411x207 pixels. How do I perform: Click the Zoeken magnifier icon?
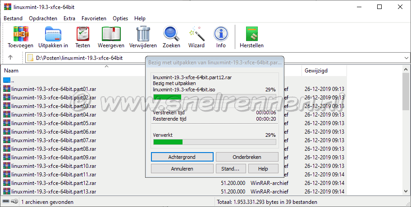tap(171, 34)
